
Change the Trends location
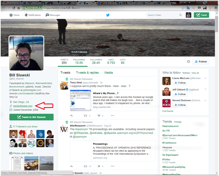(x=178, y=122)
